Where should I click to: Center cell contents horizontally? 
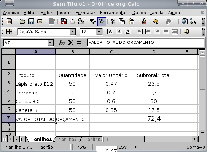click(148, 32)
